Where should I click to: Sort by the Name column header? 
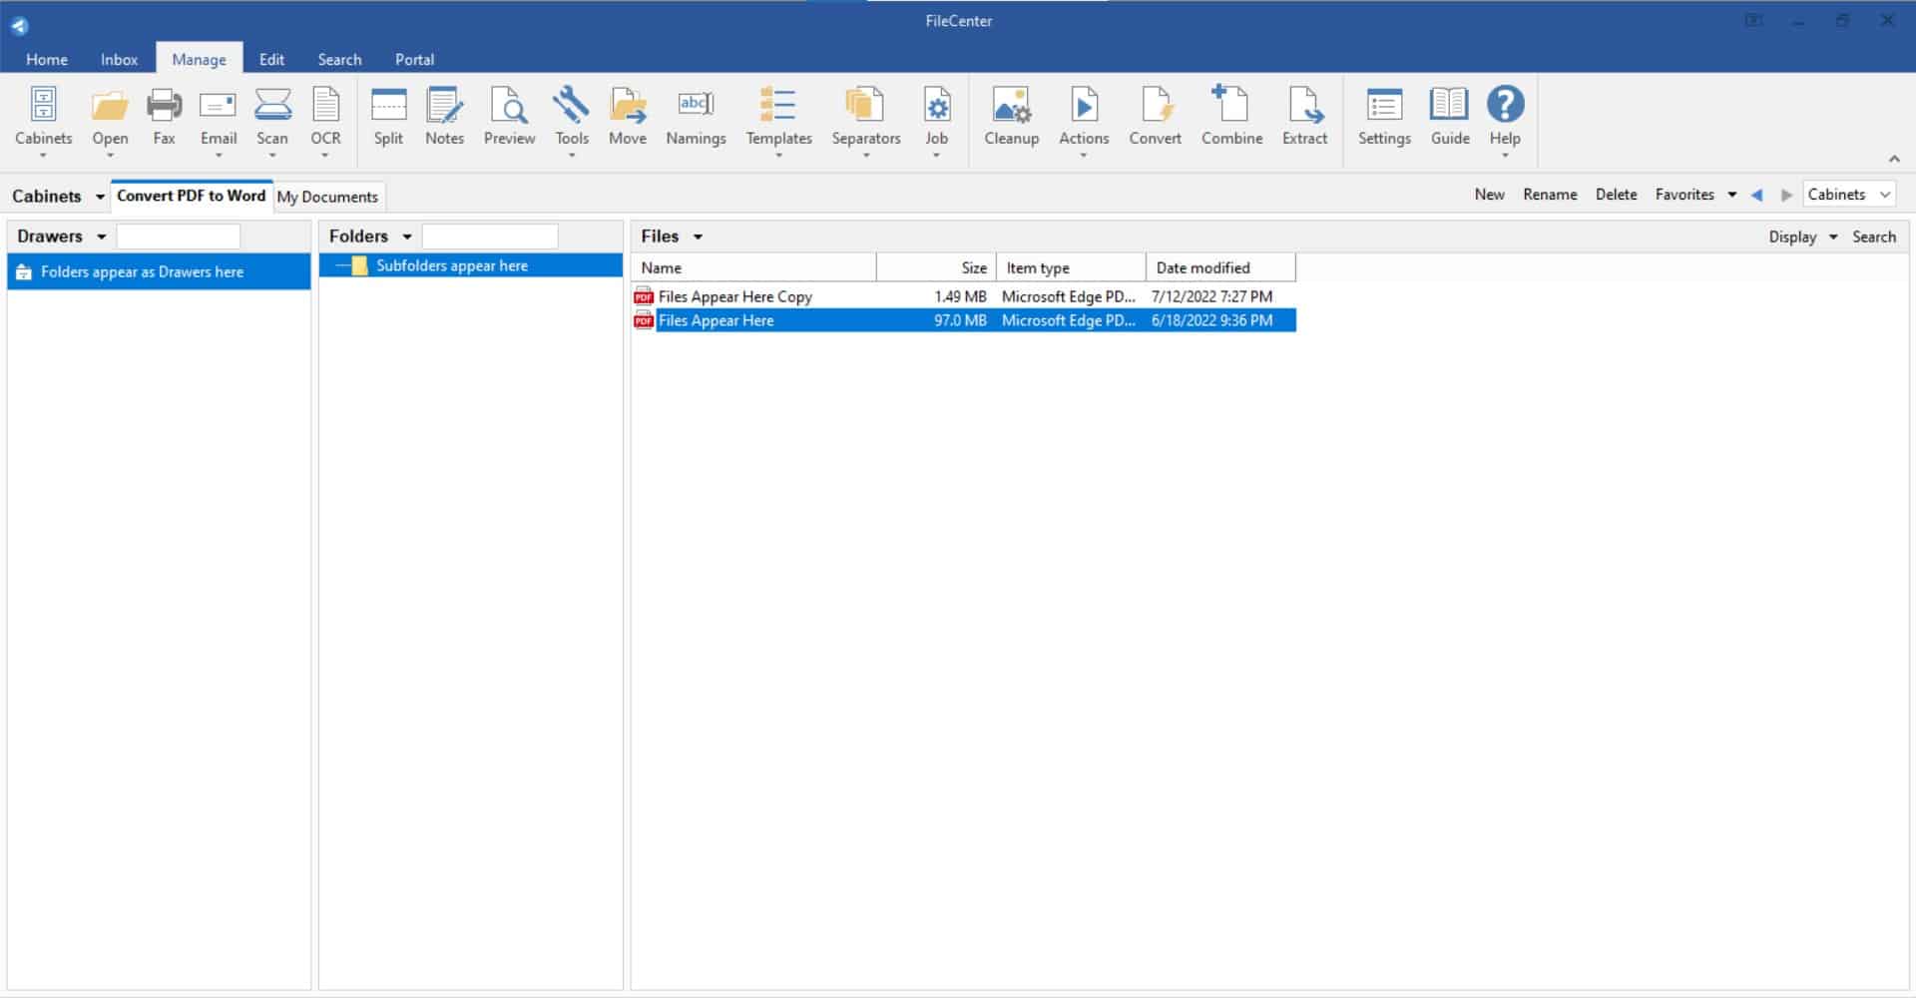pyautogui.click(x=753, y=267)
